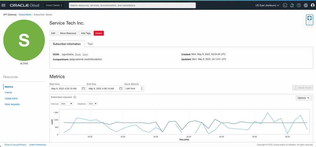Open the End time calendar picker
The width and height of the screenshot is (316, 147).
(x=120, y=89)
